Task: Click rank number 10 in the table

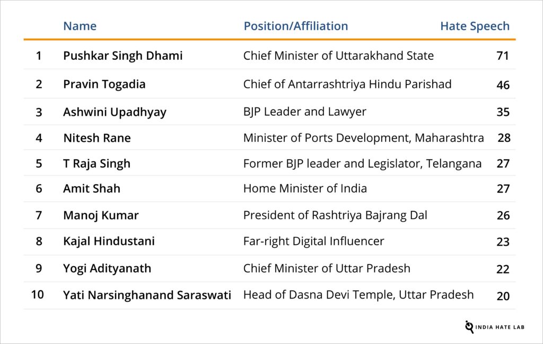Action: (x=38, y=295)
